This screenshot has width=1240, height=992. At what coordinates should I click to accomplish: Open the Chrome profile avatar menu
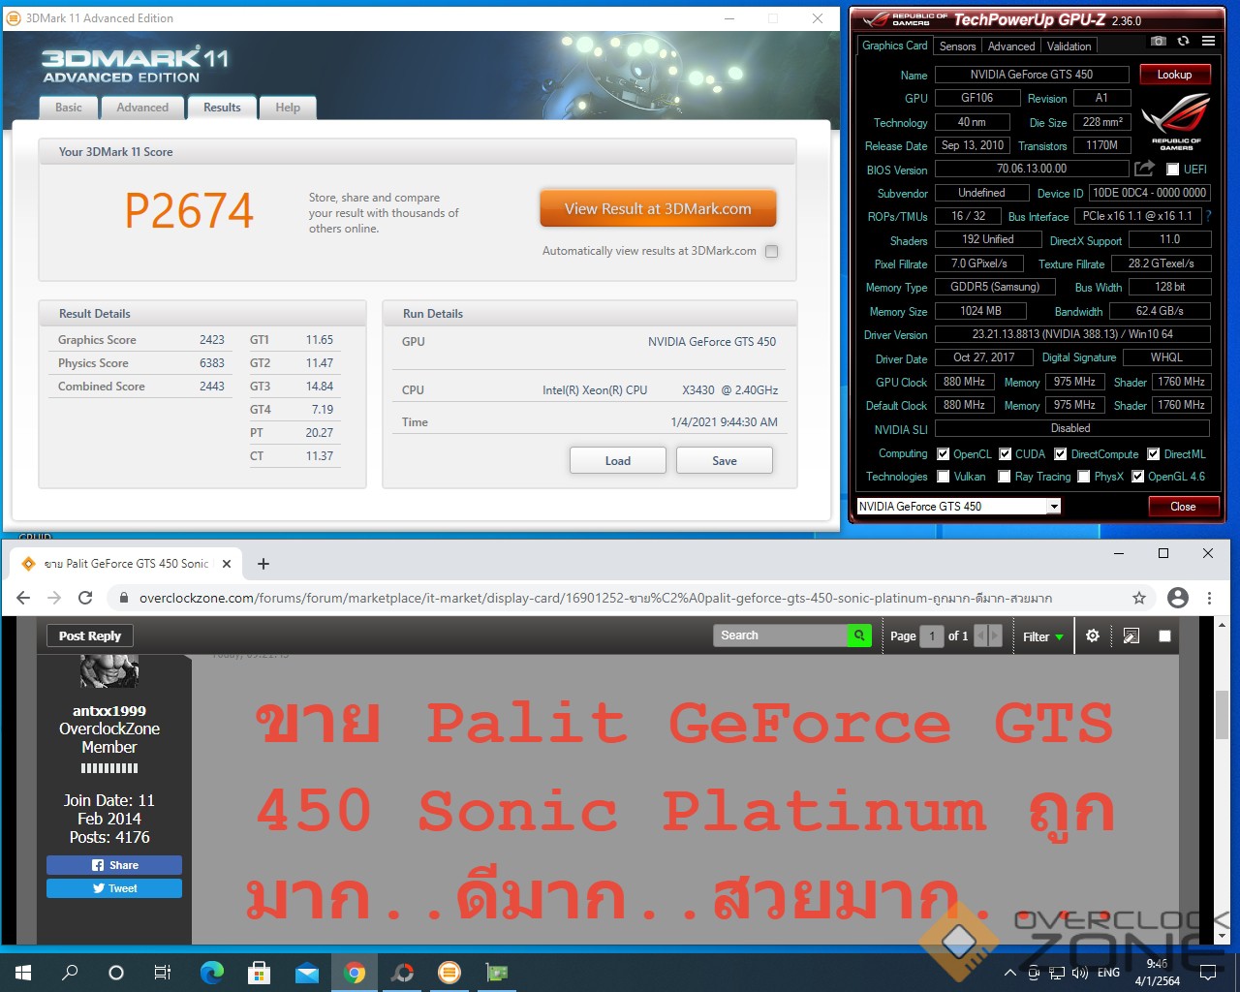pyautogui.click(x=1178, y=598)
